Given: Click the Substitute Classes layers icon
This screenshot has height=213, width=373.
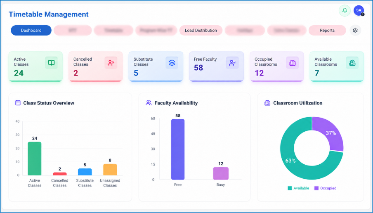Looking at the screenshot, I should [x=172, y=63].
